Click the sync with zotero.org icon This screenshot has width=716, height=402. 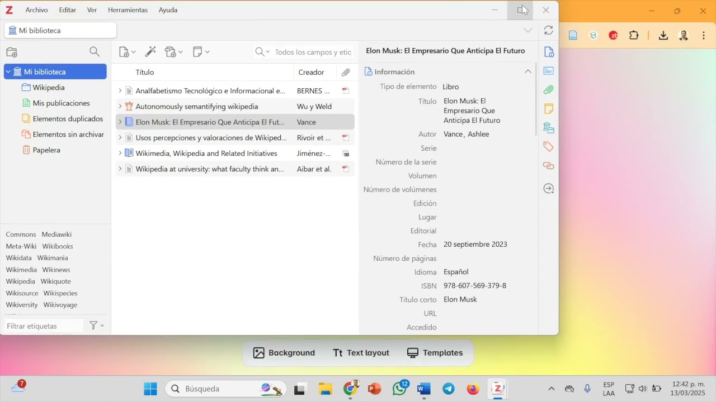pyautogui.click(x=549, y=31)
